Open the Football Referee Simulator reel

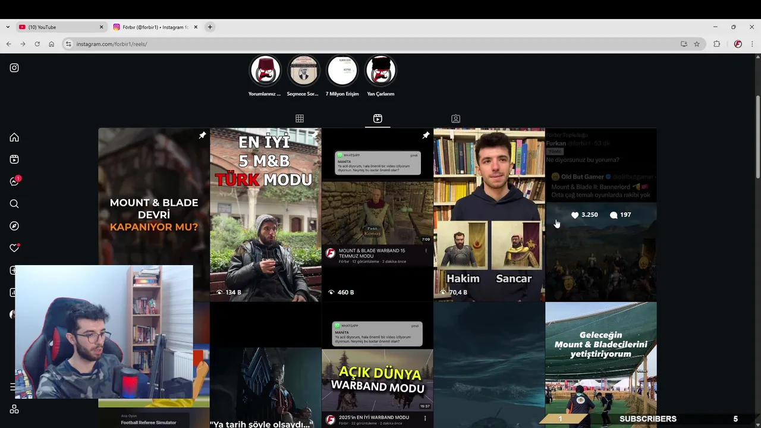(x=154, y=413)
